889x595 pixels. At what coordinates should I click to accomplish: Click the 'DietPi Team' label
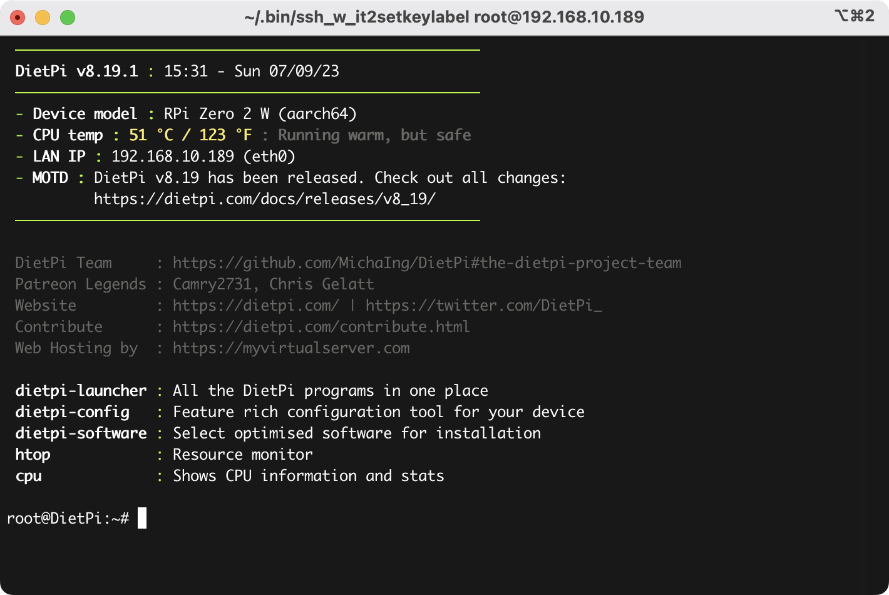[x=63, y=263]
